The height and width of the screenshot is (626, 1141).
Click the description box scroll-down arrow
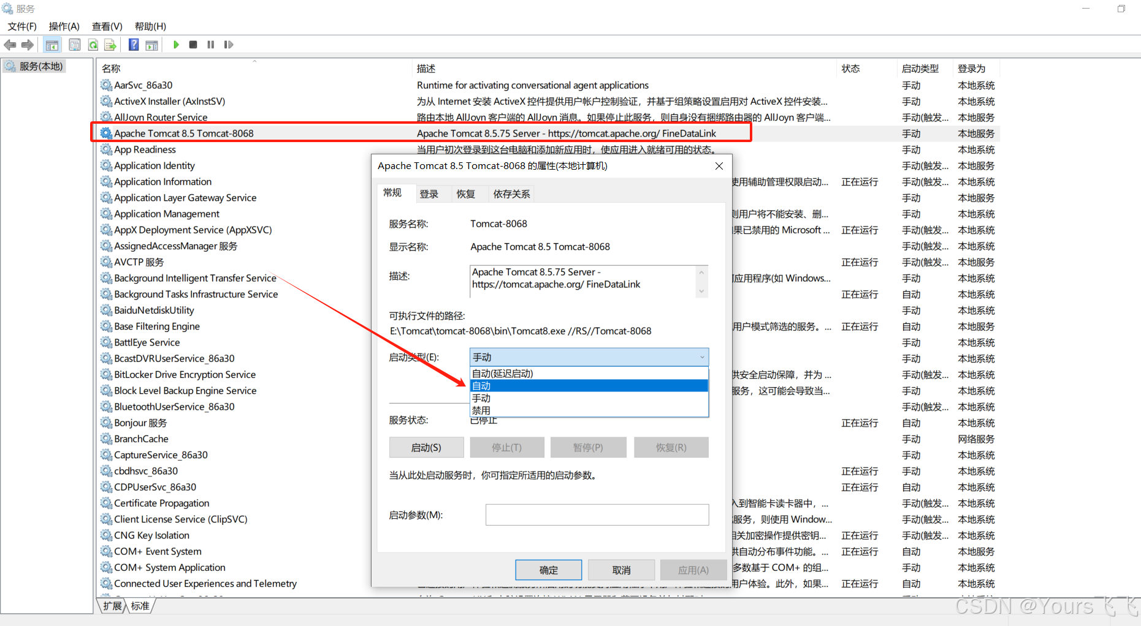[702, 292]
